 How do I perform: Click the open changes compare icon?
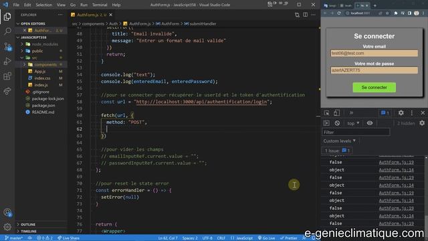(x=297, y=15)
